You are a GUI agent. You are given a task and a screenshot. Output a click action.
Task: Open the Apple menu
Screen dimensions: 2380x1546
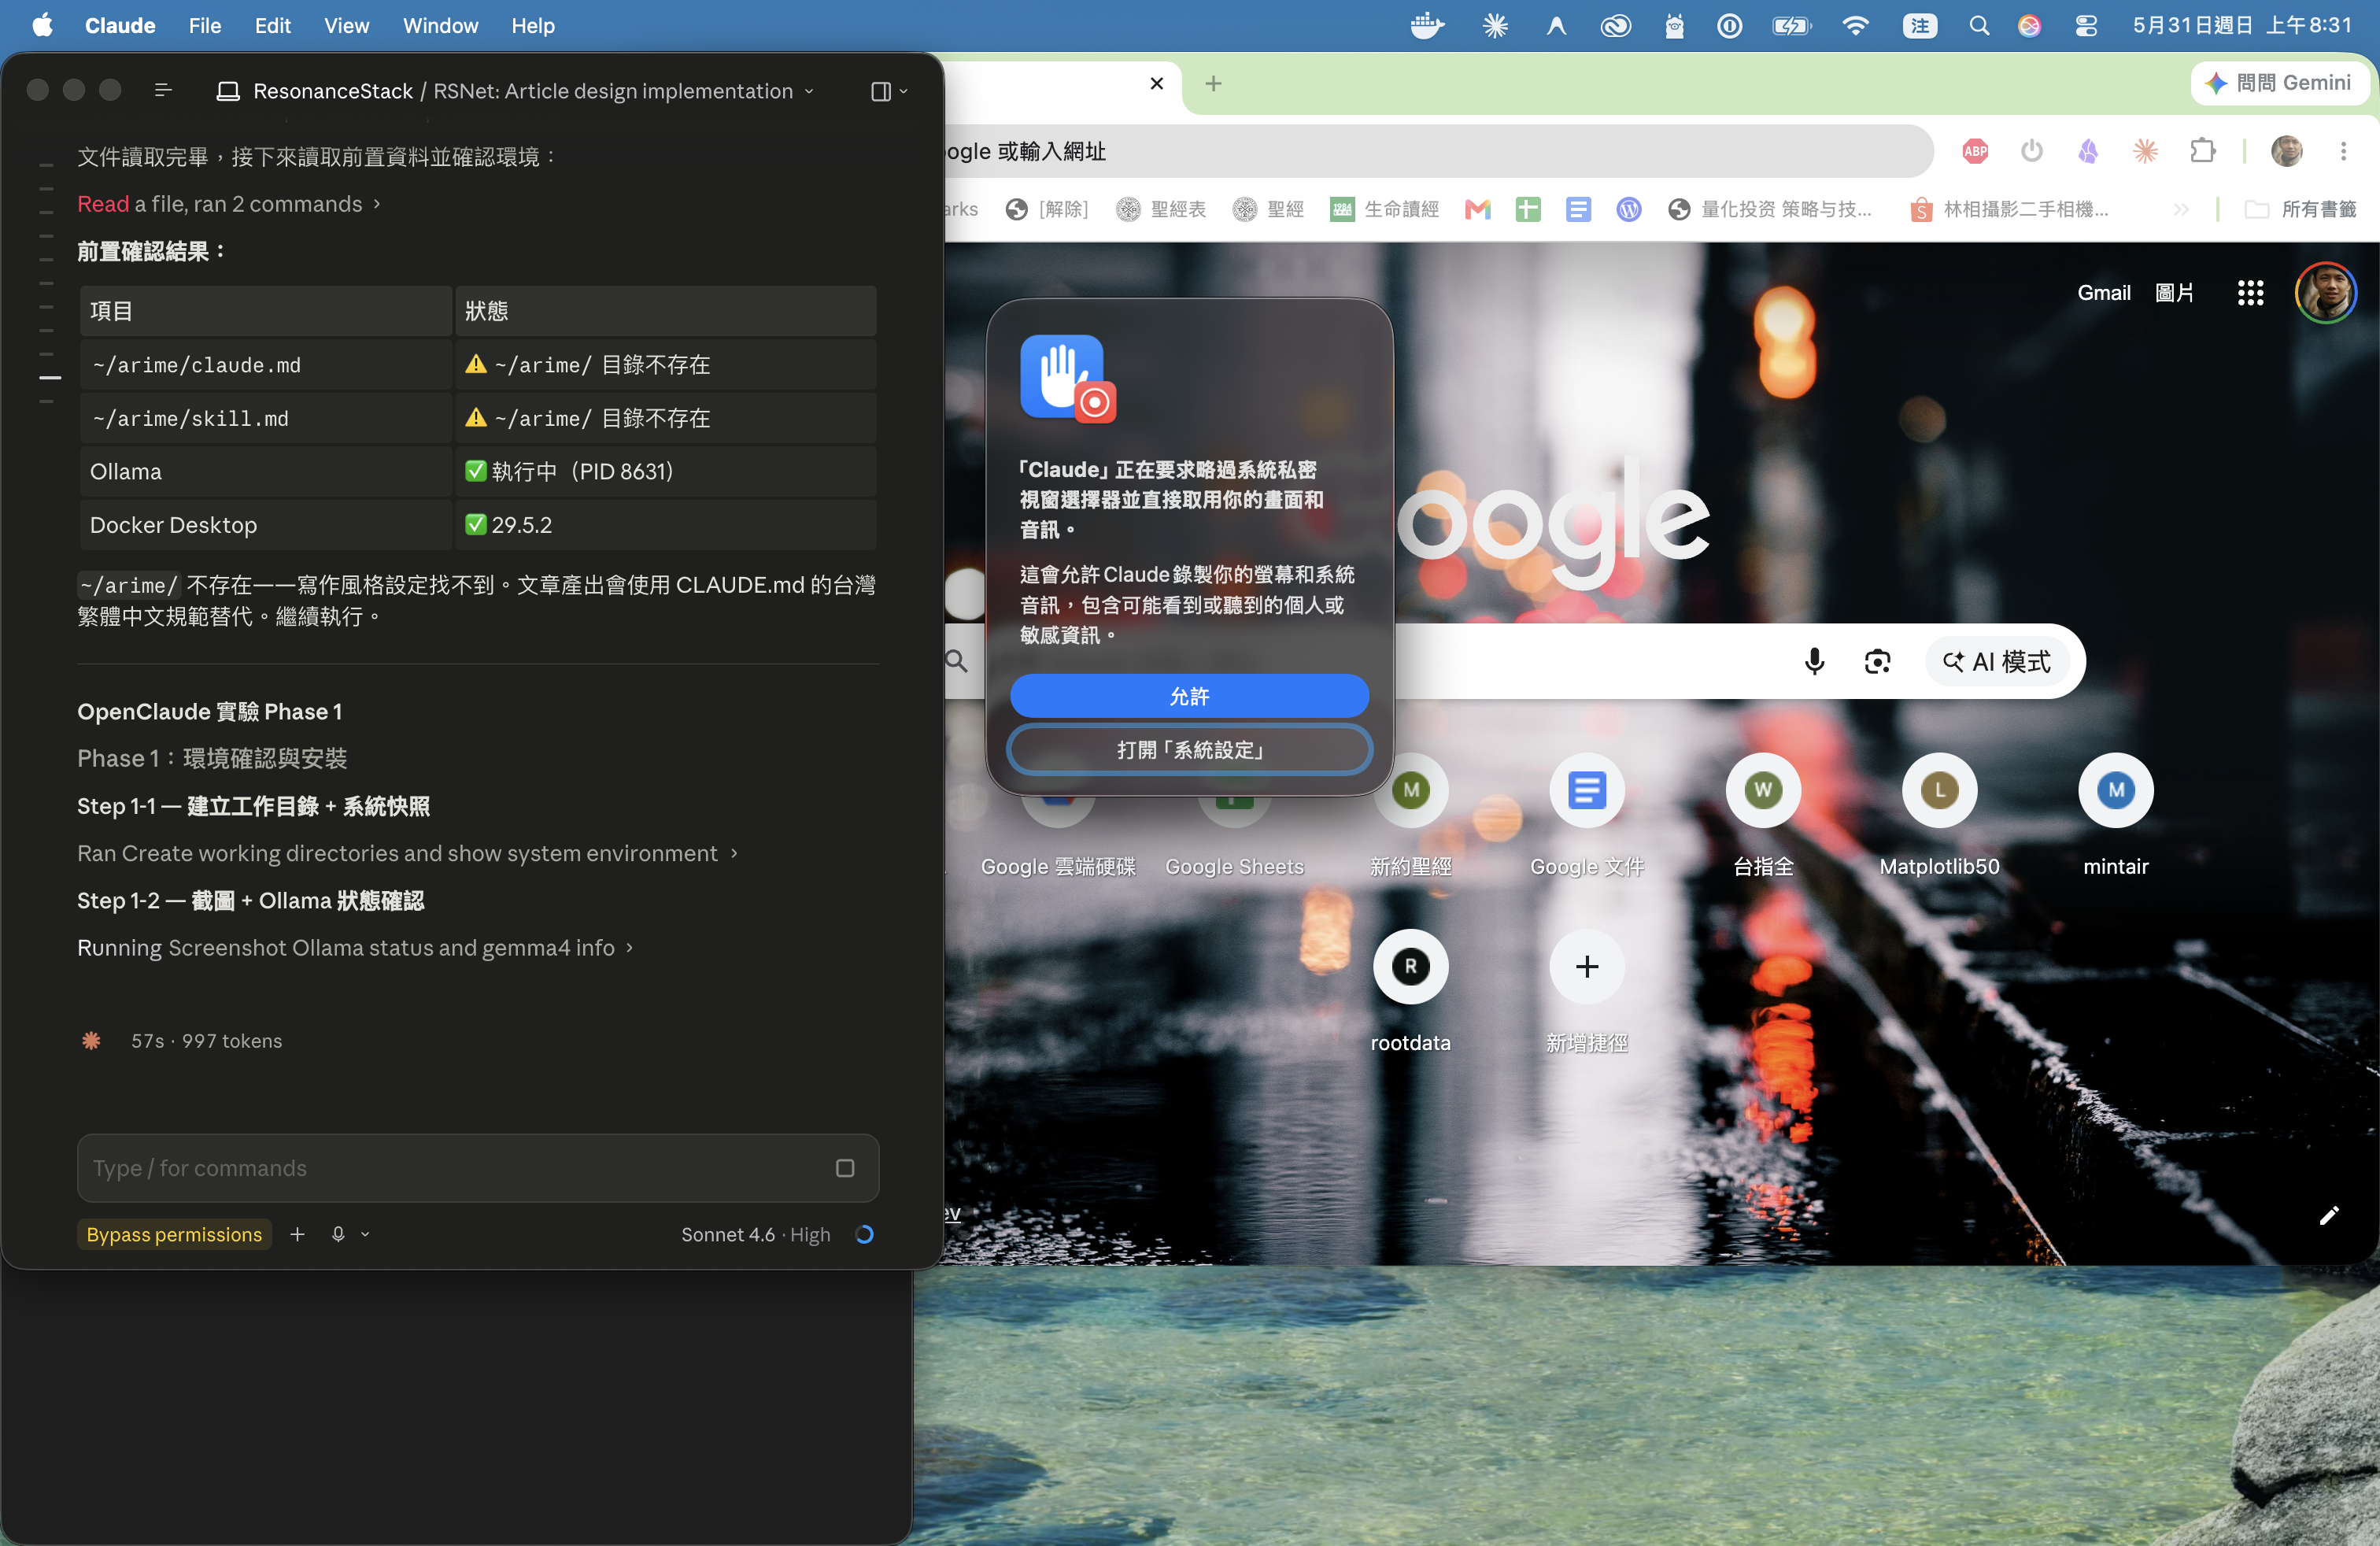click(42, 26)
